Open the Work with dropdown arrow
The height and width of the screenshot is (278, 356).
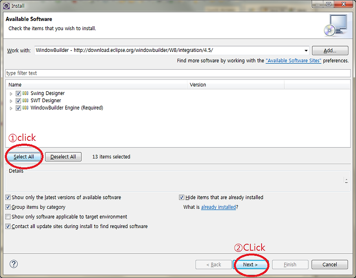[x=306, y=50]
